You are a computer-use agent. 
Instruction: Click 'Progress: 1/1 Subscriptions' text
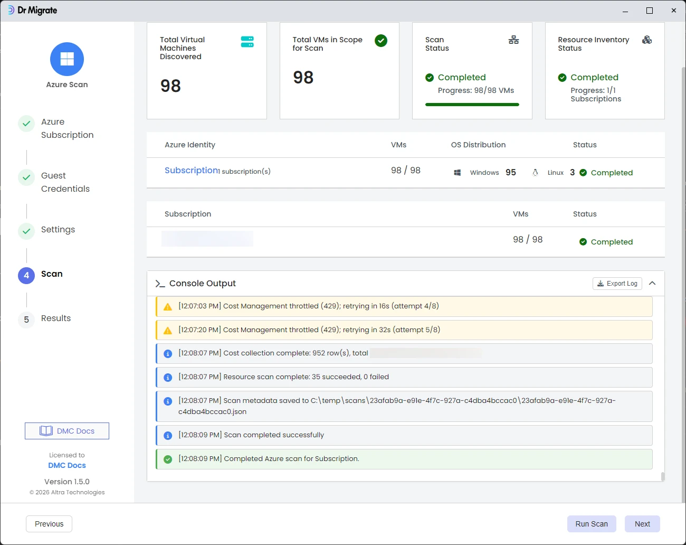596,95
